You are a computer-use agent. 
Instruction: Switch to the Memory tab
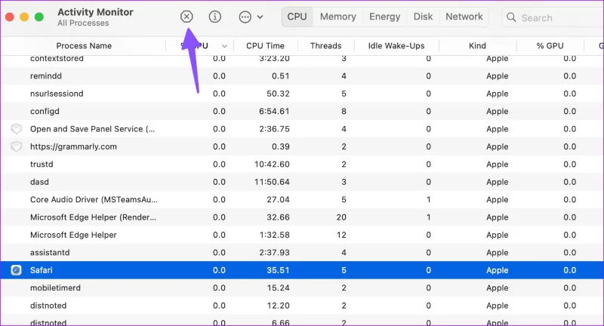(337, 17)
